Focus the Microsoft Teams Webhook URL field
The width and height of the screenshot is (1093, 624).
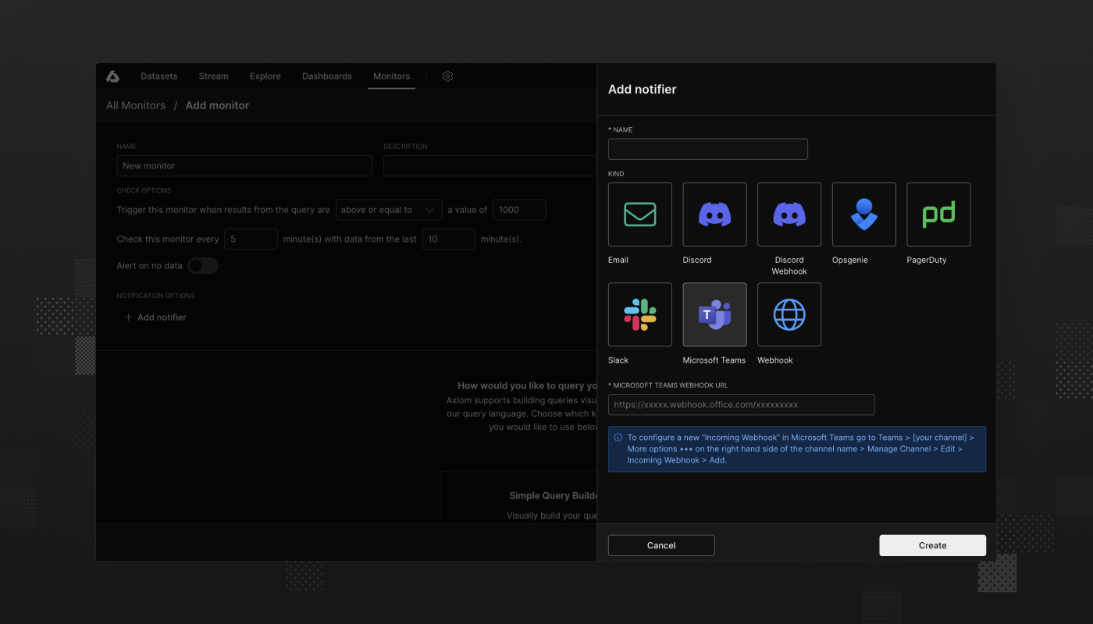[x=742, y=405]
